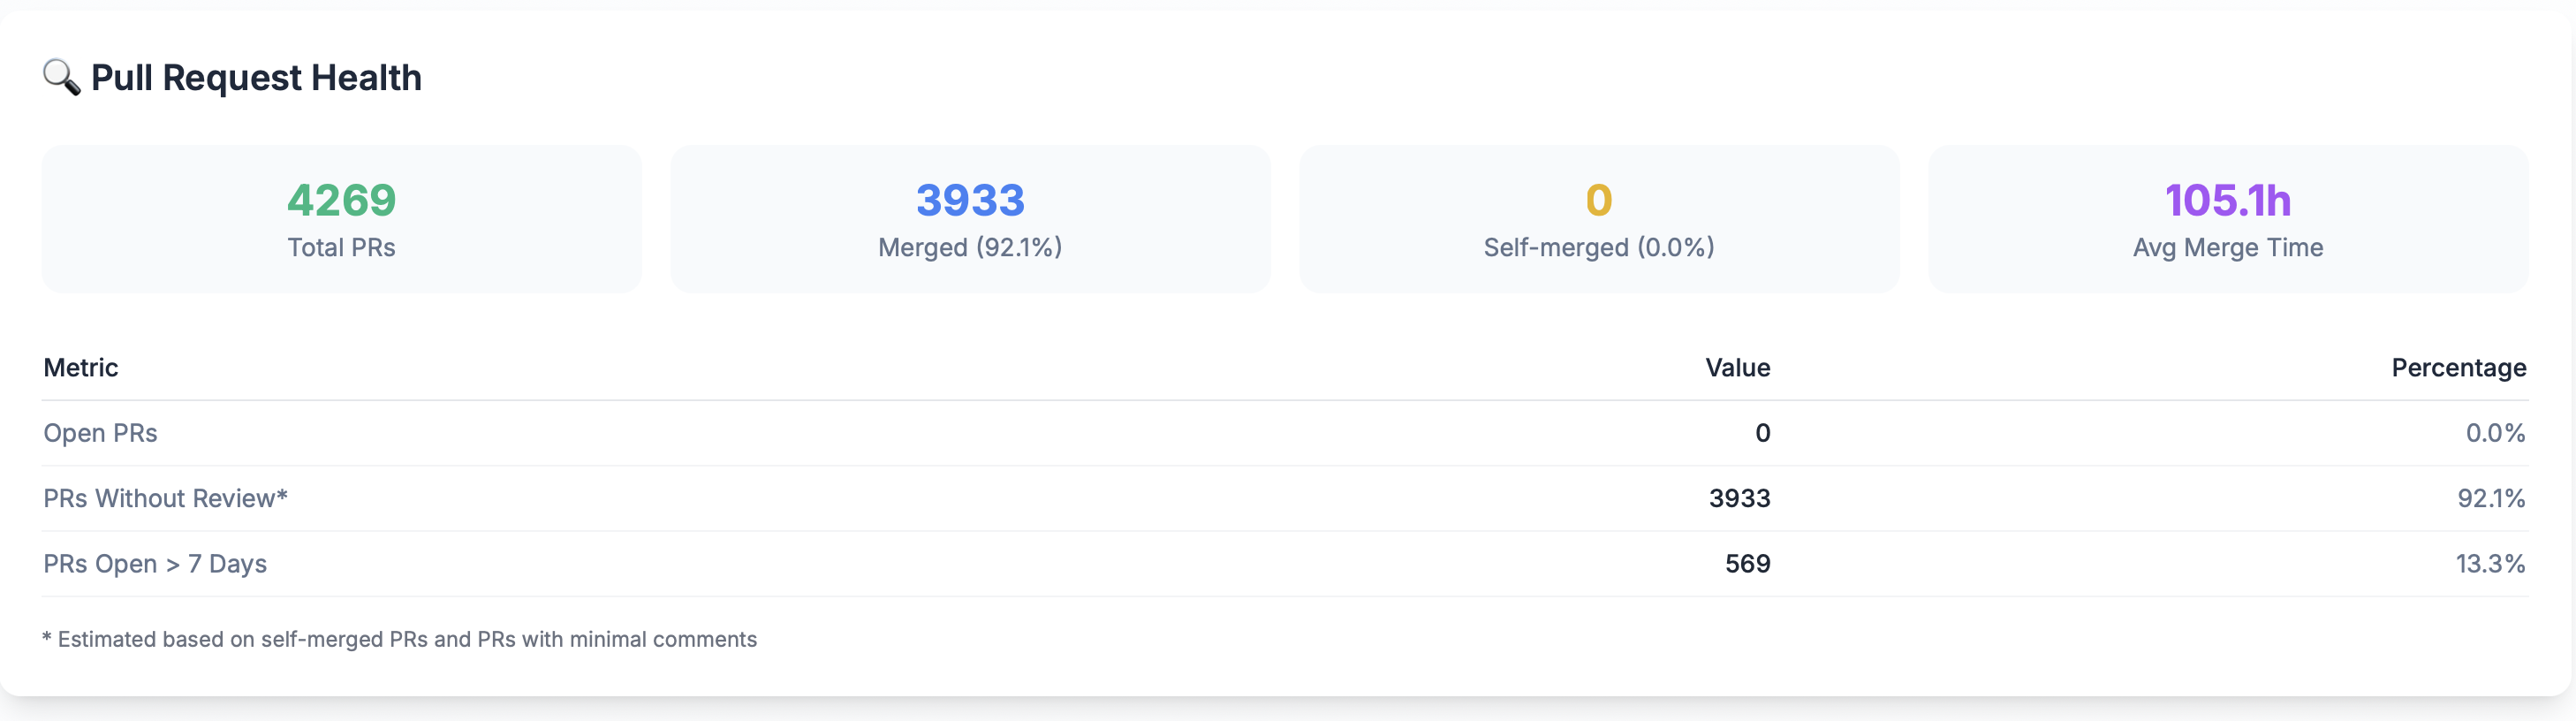Click the 13.3% percentage cell

[x=2491, y=564]
